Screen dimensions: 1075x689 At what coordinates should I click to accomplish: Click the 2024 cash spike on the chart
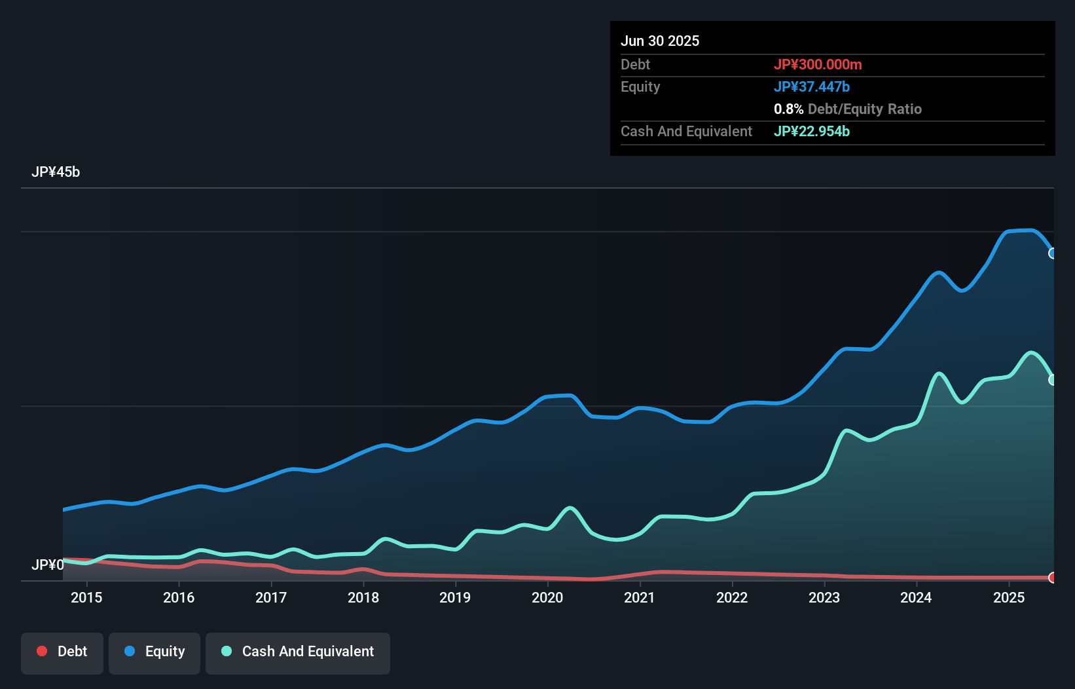tap(939, 372)
